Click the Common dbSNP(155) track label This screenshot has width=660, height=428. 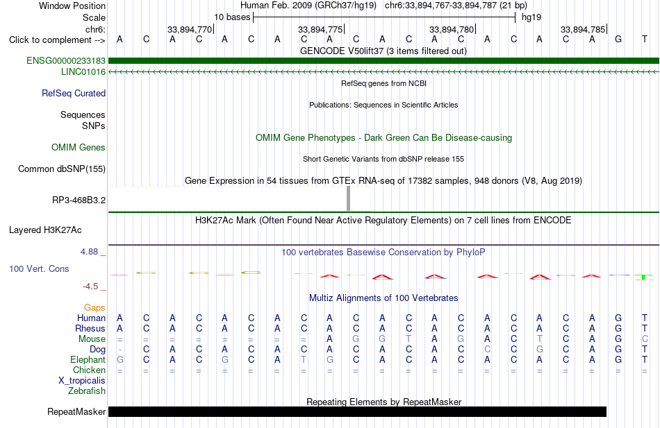click(62, 169)
